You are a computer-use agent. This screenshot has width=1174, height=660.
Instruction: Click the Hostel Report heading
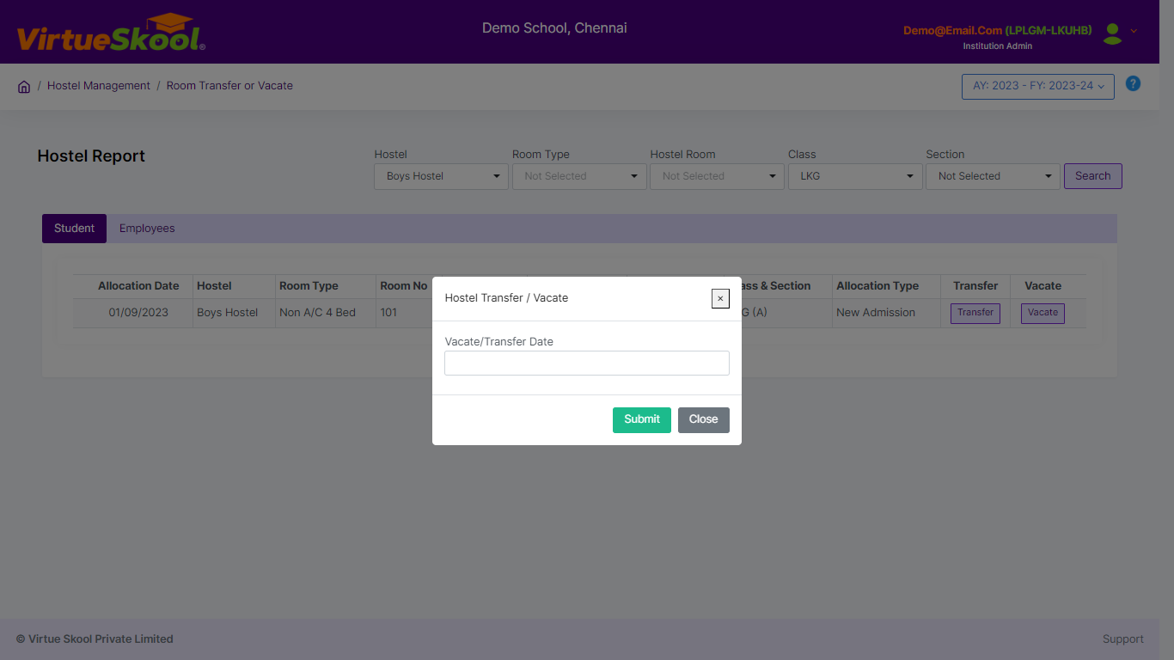tap(91, 156)
